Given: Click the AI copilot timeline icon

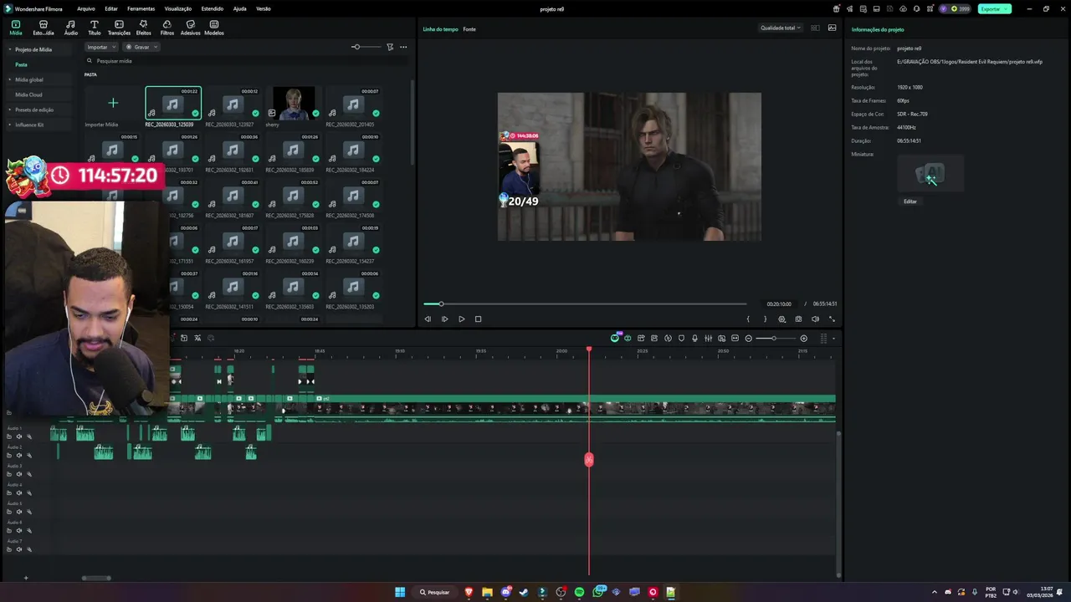Looking at the screenshot, I should [x=615, y=338].
